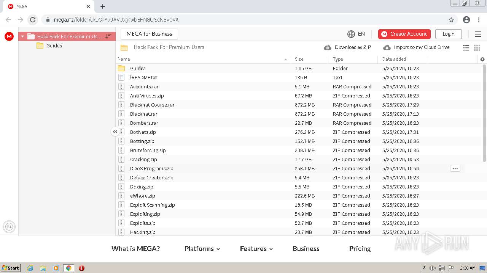The height and width of the screenshot is (273, 487).
Task: Sort files by Size column
Action: pyautogui.click(x=299, y=59)
